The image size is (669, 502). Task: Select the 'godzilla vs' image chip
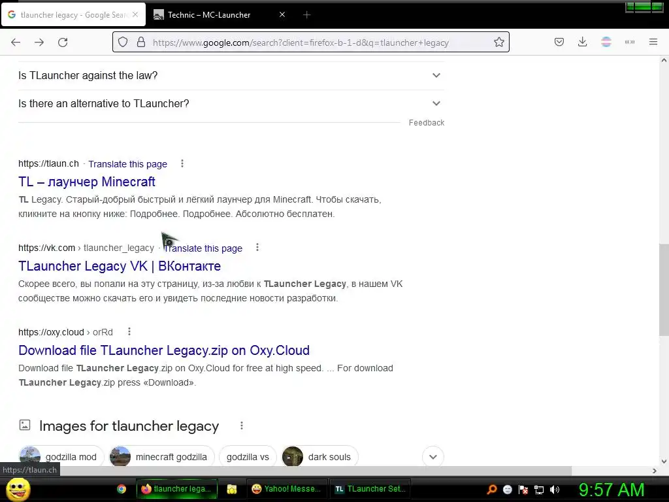coord(248,457)
